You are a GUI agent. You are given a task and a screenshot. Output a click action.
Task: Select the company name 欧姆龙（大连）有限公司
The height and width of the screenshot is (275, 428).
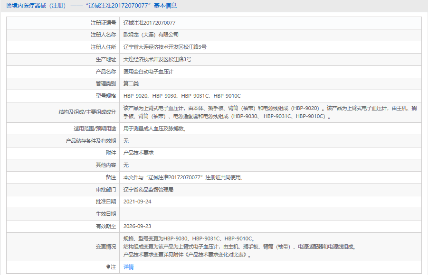[151, 35]
